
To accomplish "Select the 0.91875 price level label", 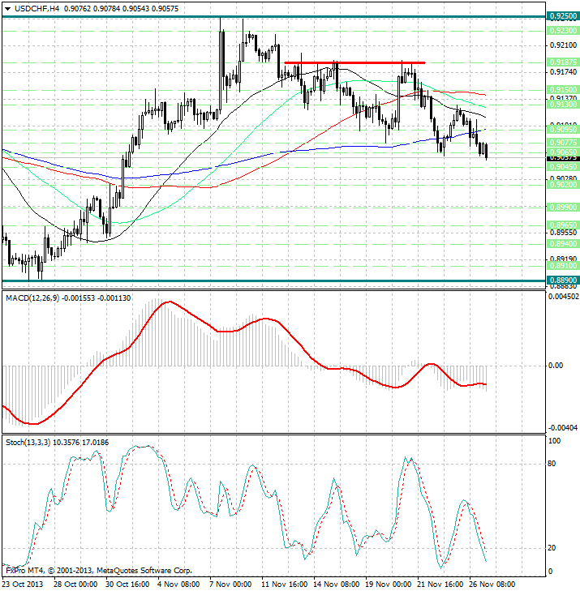I will click(x=563, y=62).
